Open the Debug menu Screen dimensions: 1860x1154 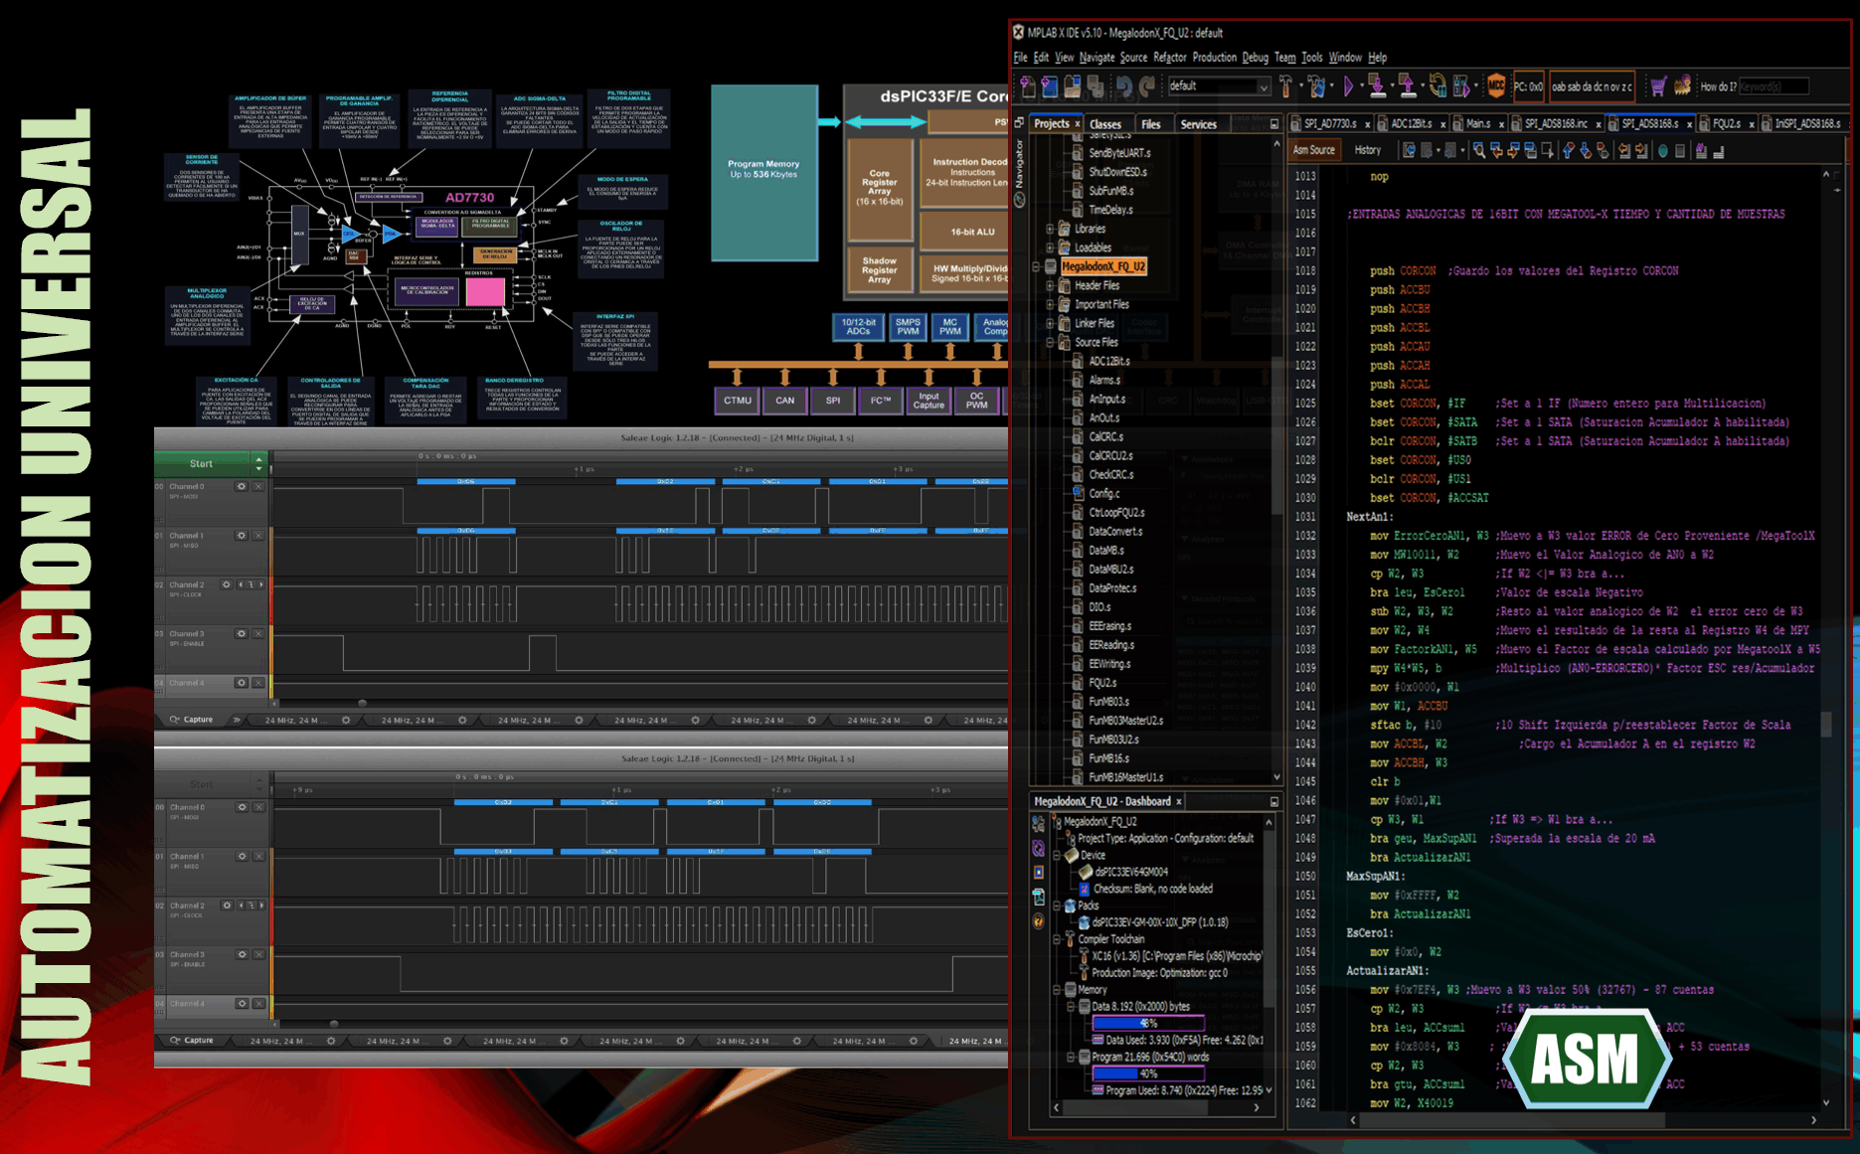(x=1255, y=58)
